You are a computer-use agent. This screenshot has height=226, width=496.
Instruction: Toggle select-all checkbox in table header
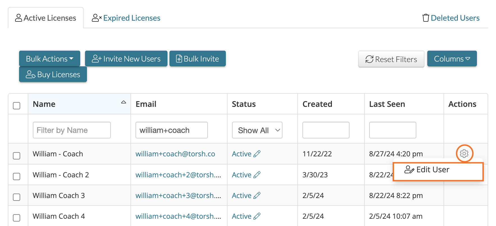point(17,106)
